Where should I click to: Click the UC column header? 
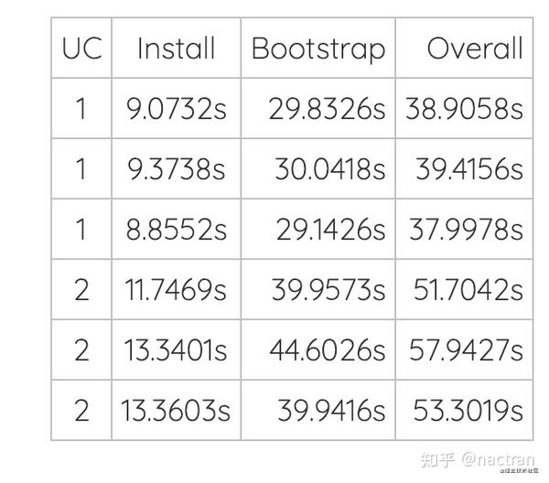tap(81, 48)
